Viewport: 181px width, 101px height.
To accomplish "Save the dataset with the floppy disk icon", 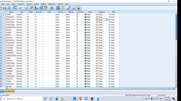I will (5, 8).
